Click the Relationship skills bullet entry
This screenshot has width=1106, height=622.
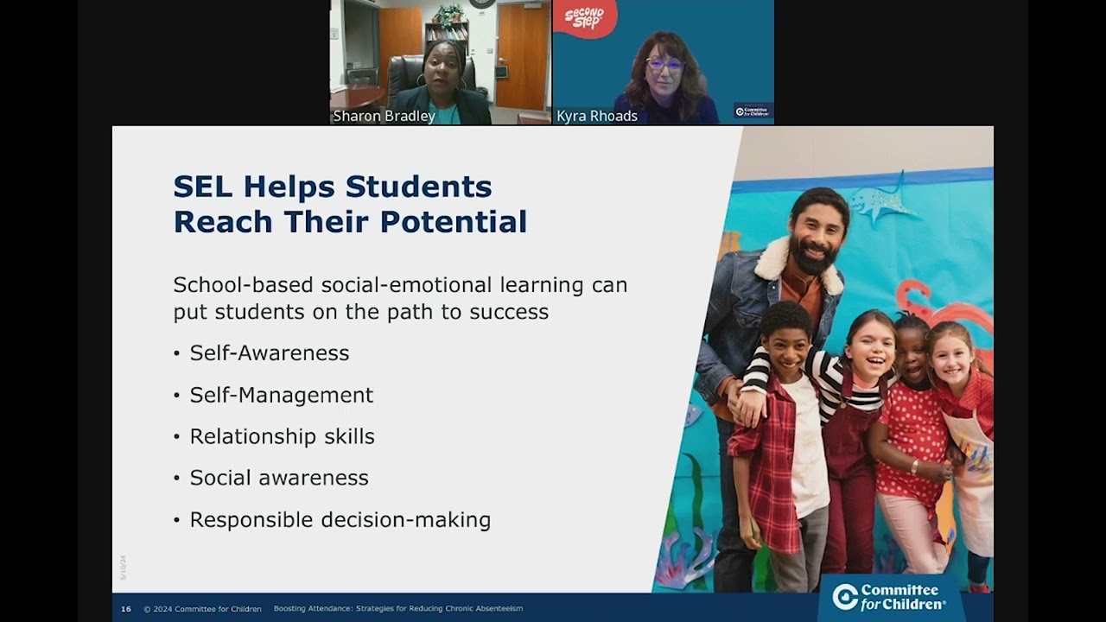pos(281,436)
